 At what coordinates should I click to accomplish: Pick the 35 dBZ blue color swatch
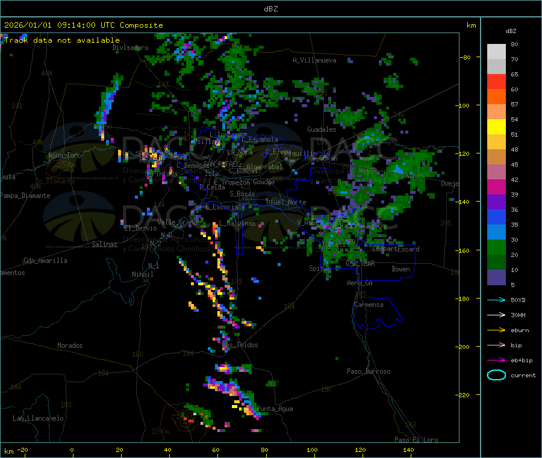click(x=496, y=232)
